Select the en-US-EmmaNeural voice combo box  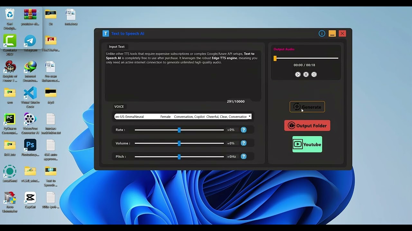coord(183,117)
